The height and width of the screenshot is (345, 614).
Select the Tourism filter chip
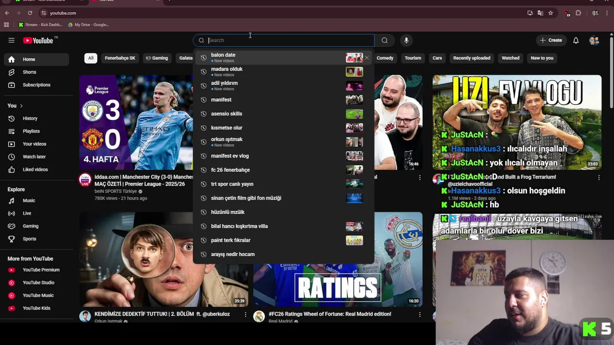pyautogui.click(x=413, y=58)
